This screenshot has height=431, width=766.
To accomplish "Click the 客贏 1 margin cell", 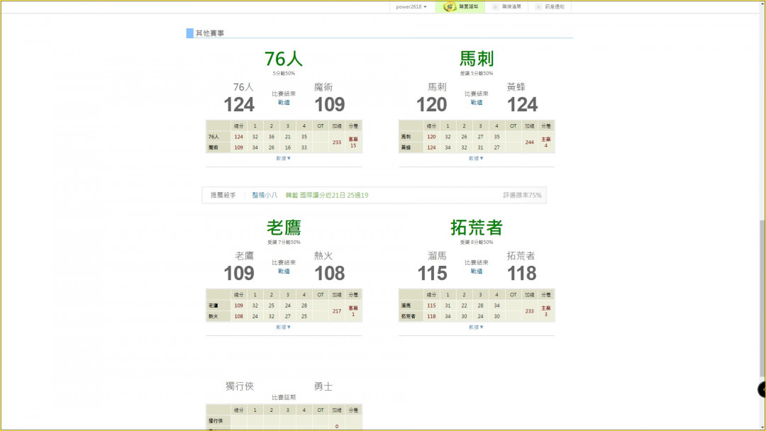I will 353,311.
